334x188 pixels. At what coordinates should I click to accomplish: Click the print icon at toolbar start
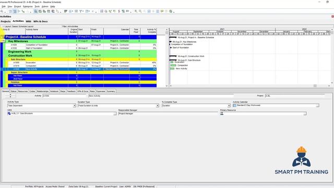coord(2,11)
